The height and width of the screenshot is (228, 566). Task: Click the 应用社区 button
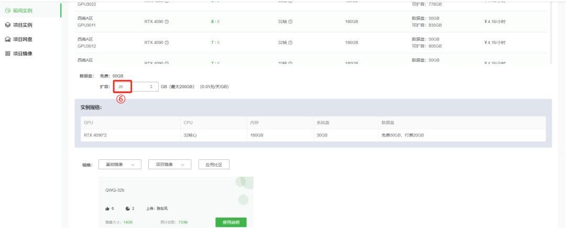click(x=214, y=165)
